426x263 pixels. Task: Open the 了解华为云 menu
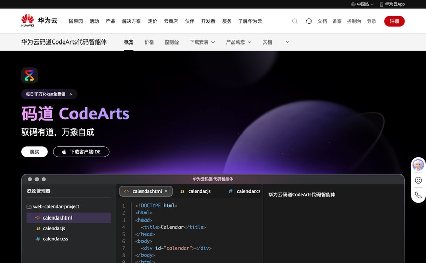250,21
